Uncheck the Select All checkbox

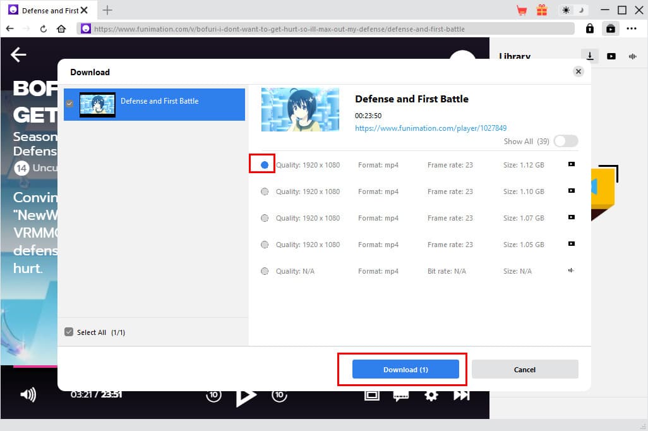point(68,332)
